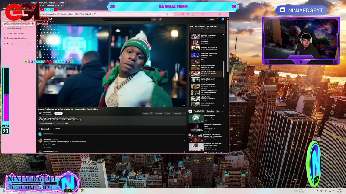Play Gunna HIM ALL ALONG in playlist
The image size is (346, 194).
[x=207, y=104]
